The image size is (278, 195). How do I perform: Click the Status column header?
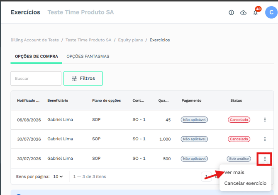click(236, 100)
